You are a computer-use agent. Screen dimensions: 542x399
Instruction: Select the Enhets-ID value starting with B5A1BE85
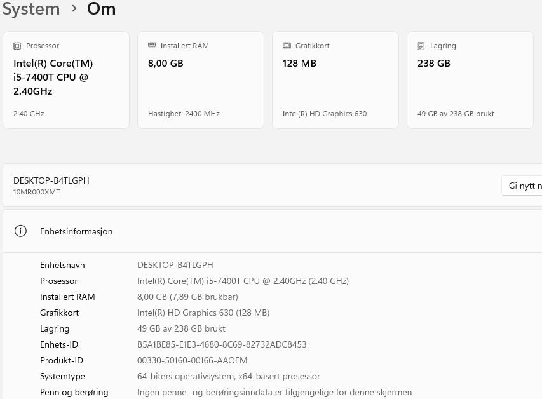(x=222, y=345)
